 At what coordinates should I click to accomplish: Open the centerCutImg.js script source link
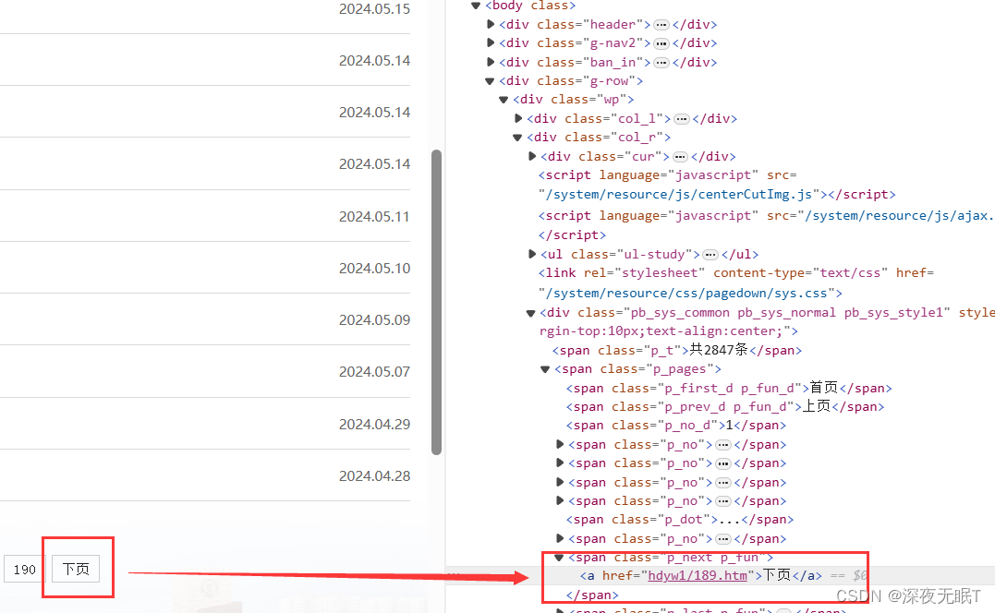pos(679,195)
